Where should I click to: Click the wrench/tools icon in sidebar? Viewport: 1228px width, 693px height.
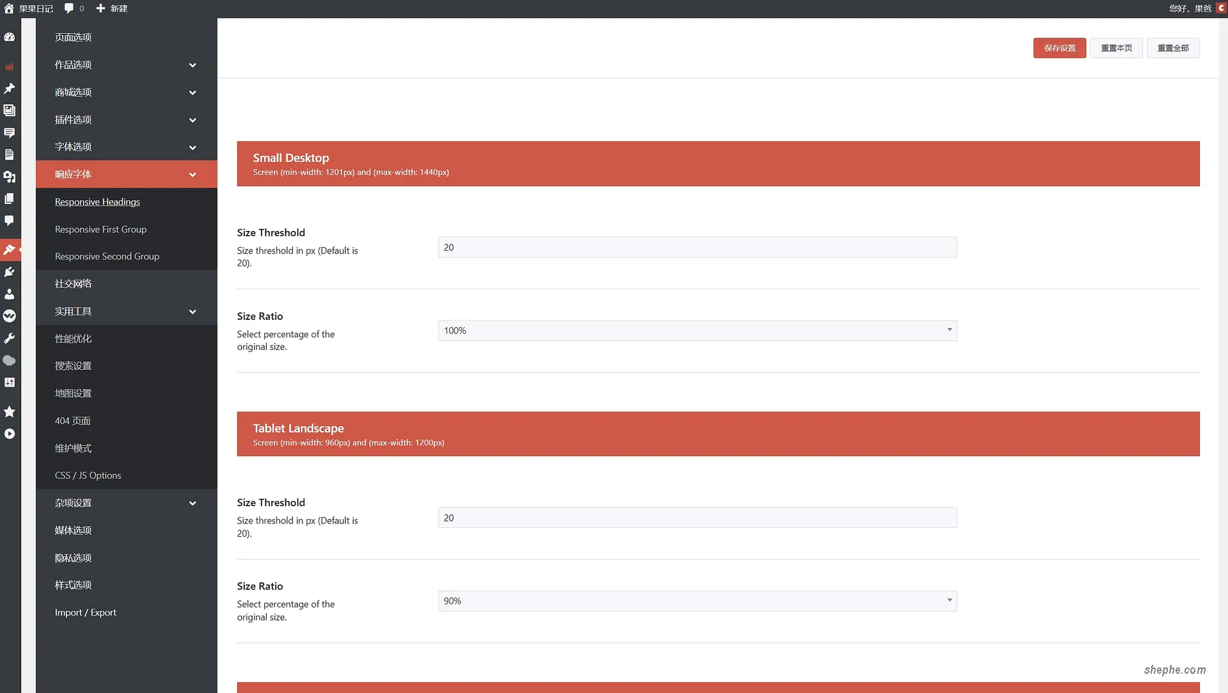(10, 338)
